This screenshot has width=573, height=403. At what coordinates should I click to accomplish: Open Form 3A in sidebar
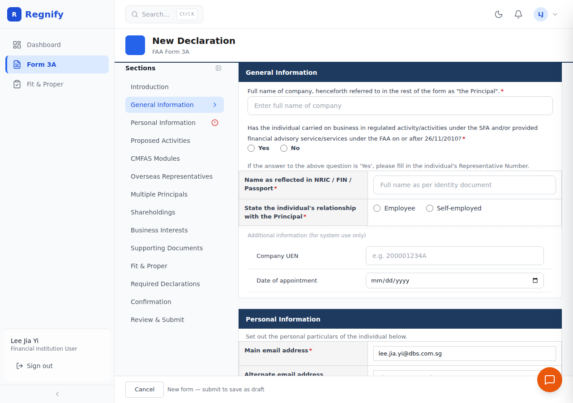57,64
